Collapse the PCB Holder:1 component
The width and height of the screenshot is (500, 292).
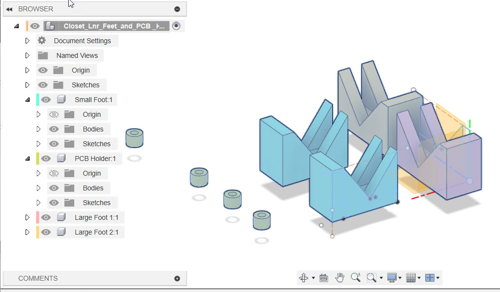pos(28,158)
